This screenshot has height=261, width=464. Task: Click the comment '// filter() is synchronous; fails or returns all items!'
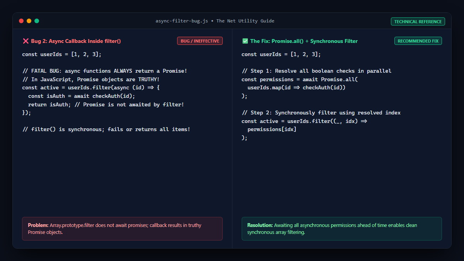pos(106,130)
